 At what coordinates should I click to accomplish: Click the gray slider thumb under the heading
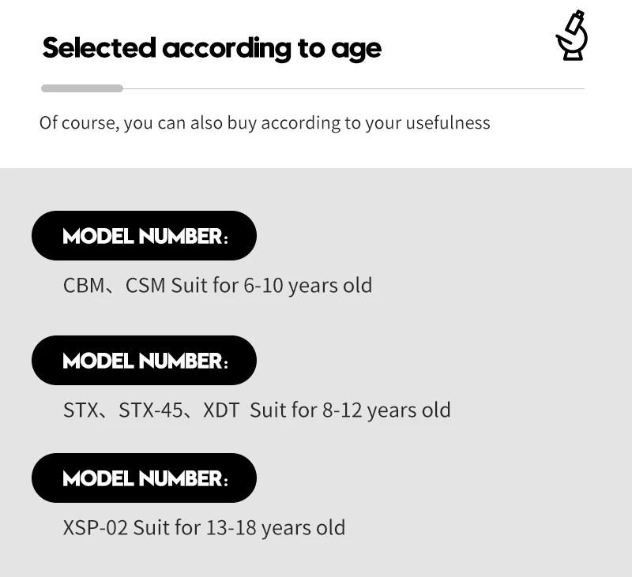[x=82, y=88]
